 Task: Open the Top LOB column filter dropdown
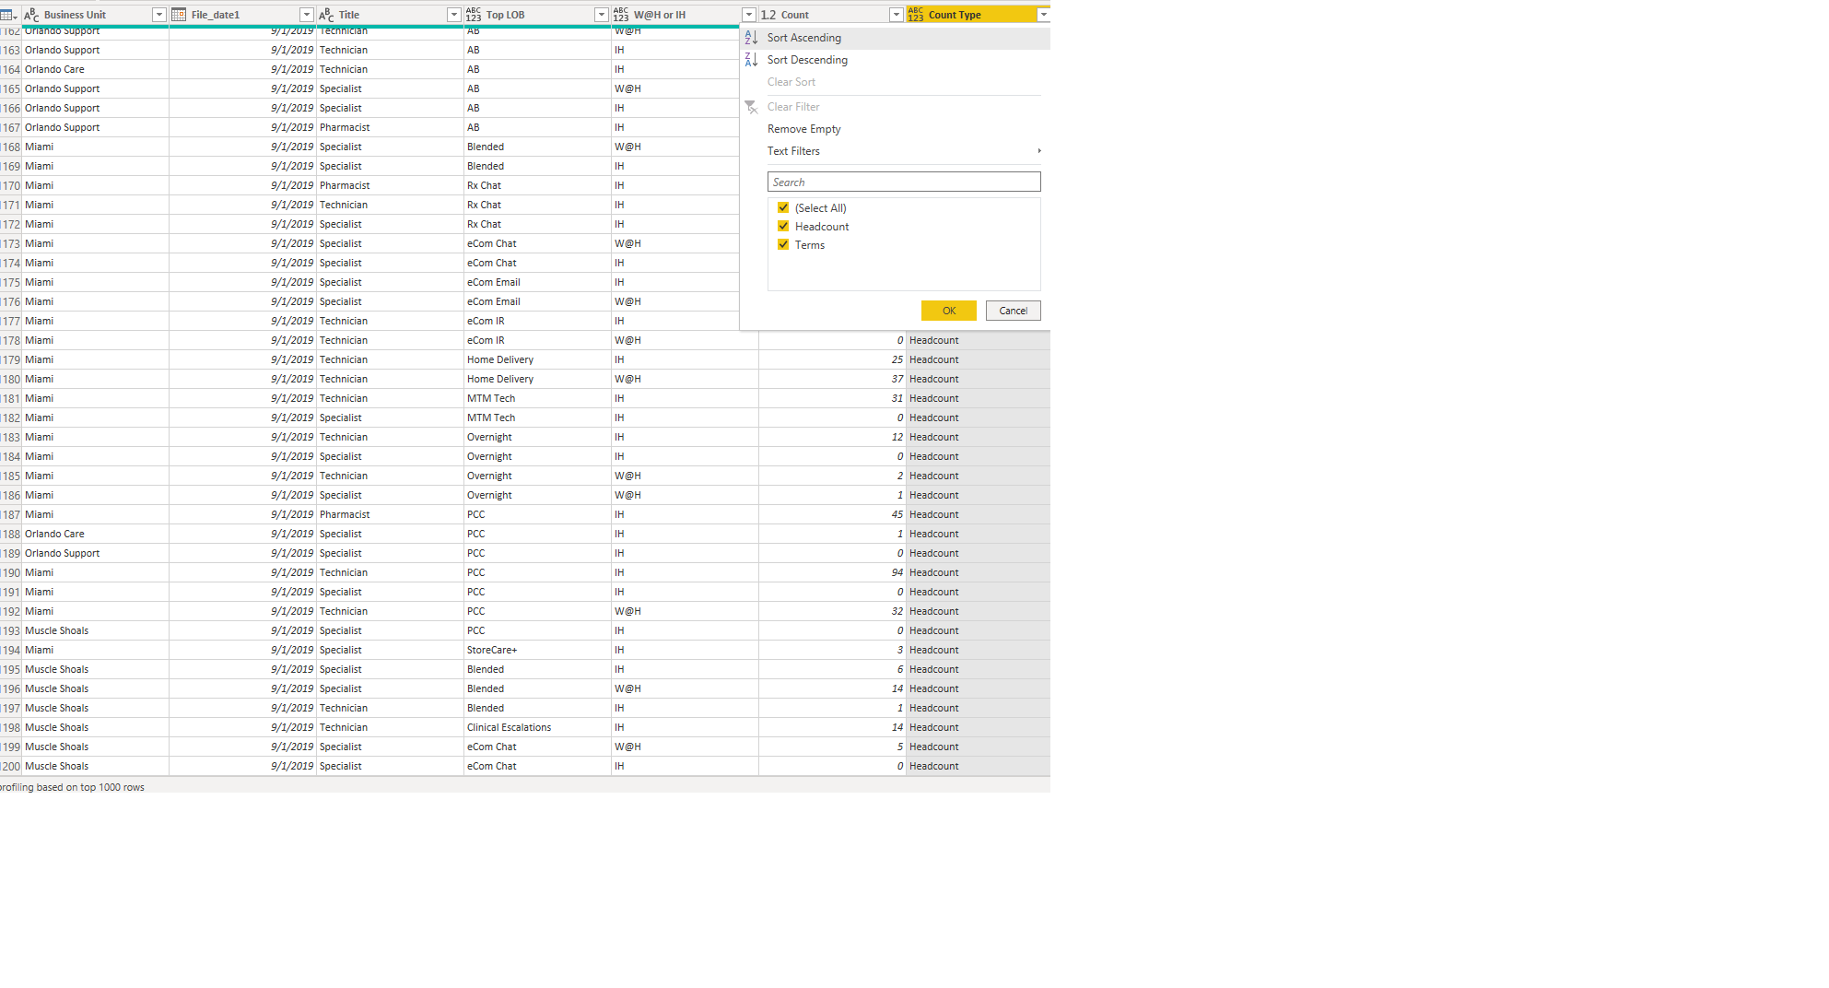602,15
